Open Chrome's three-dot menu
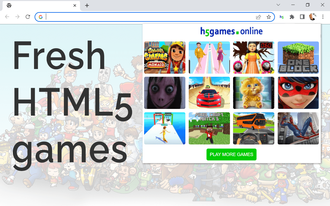330x206 pixels. [x=323, y=17]
